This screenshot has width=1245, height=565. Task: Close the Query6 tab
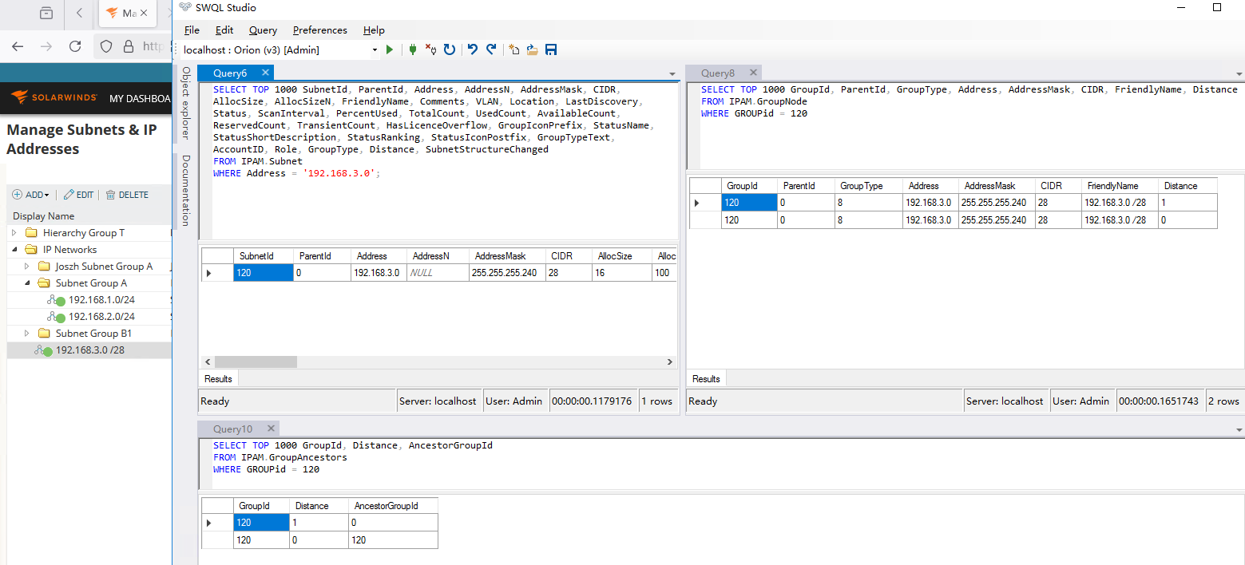tap(265, 73)
